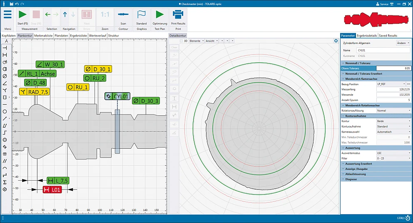Open the Elemente dropdown
Image resolution: width=413 pixels, height=223 pixels.
tap(197, 41)
